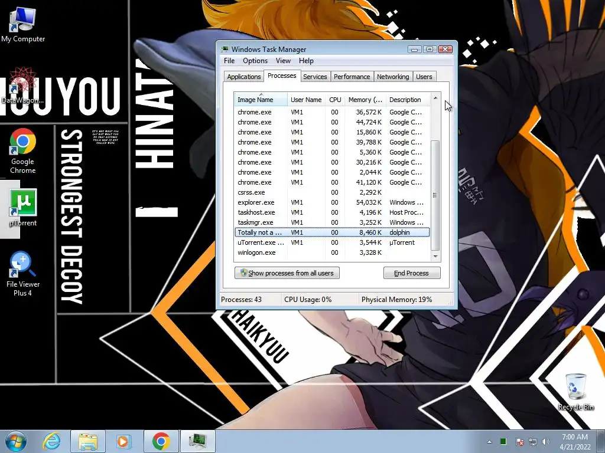Click Task Manager taskbar button
The image size is (605, 453).
197,441
